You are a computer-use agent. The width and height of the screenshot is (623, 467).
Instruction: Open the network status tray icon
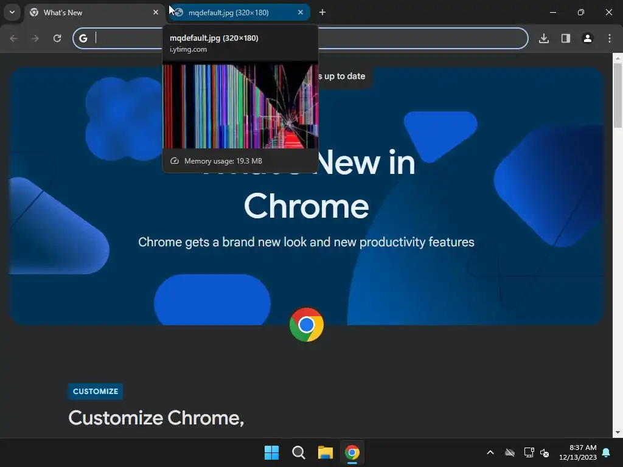(529, 452)
